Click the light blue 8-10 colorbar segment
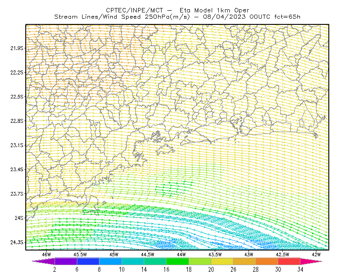 [110, 261]
